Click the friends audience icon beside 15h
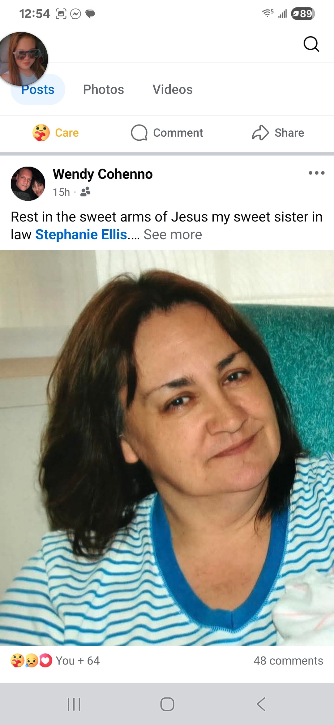The image size is (334, 725). pos(85,192)
